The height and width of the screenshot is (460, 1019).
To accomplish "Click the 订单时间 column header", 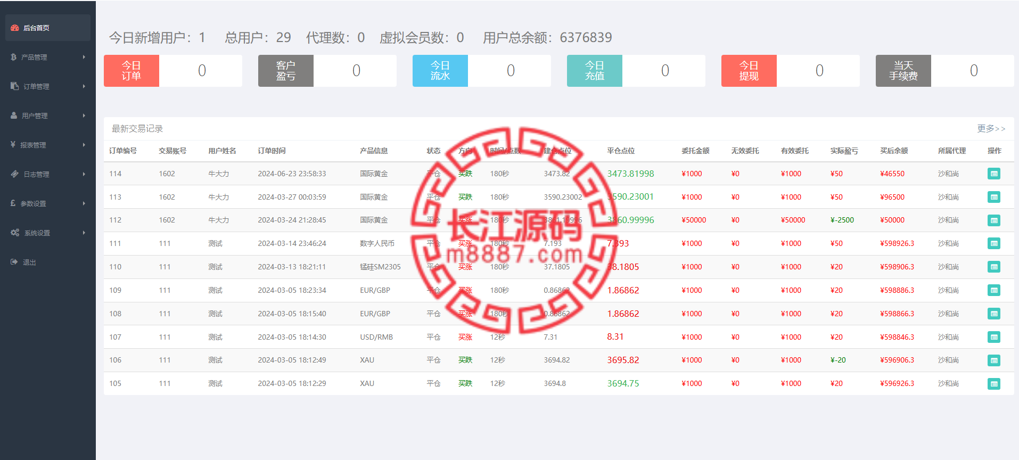I will [272, 151].
